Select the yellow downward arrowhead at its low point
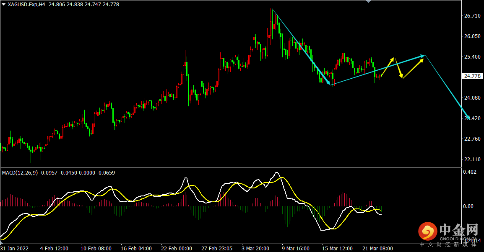 pos(402,77)
